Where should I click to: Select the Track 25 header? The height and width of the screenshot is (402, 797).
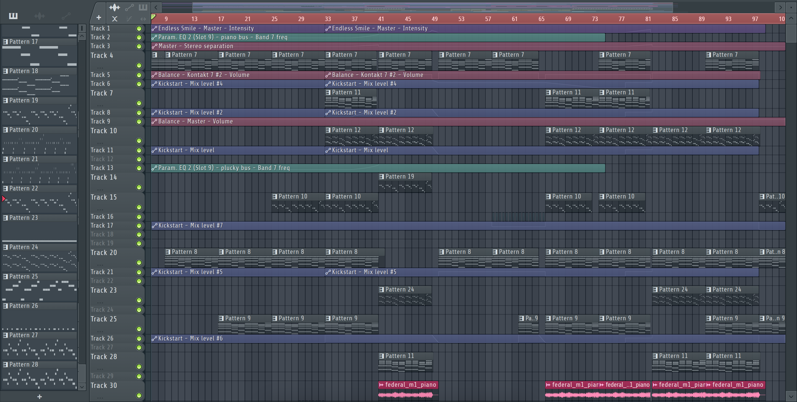pyautogui.click(x=117, y=324)
